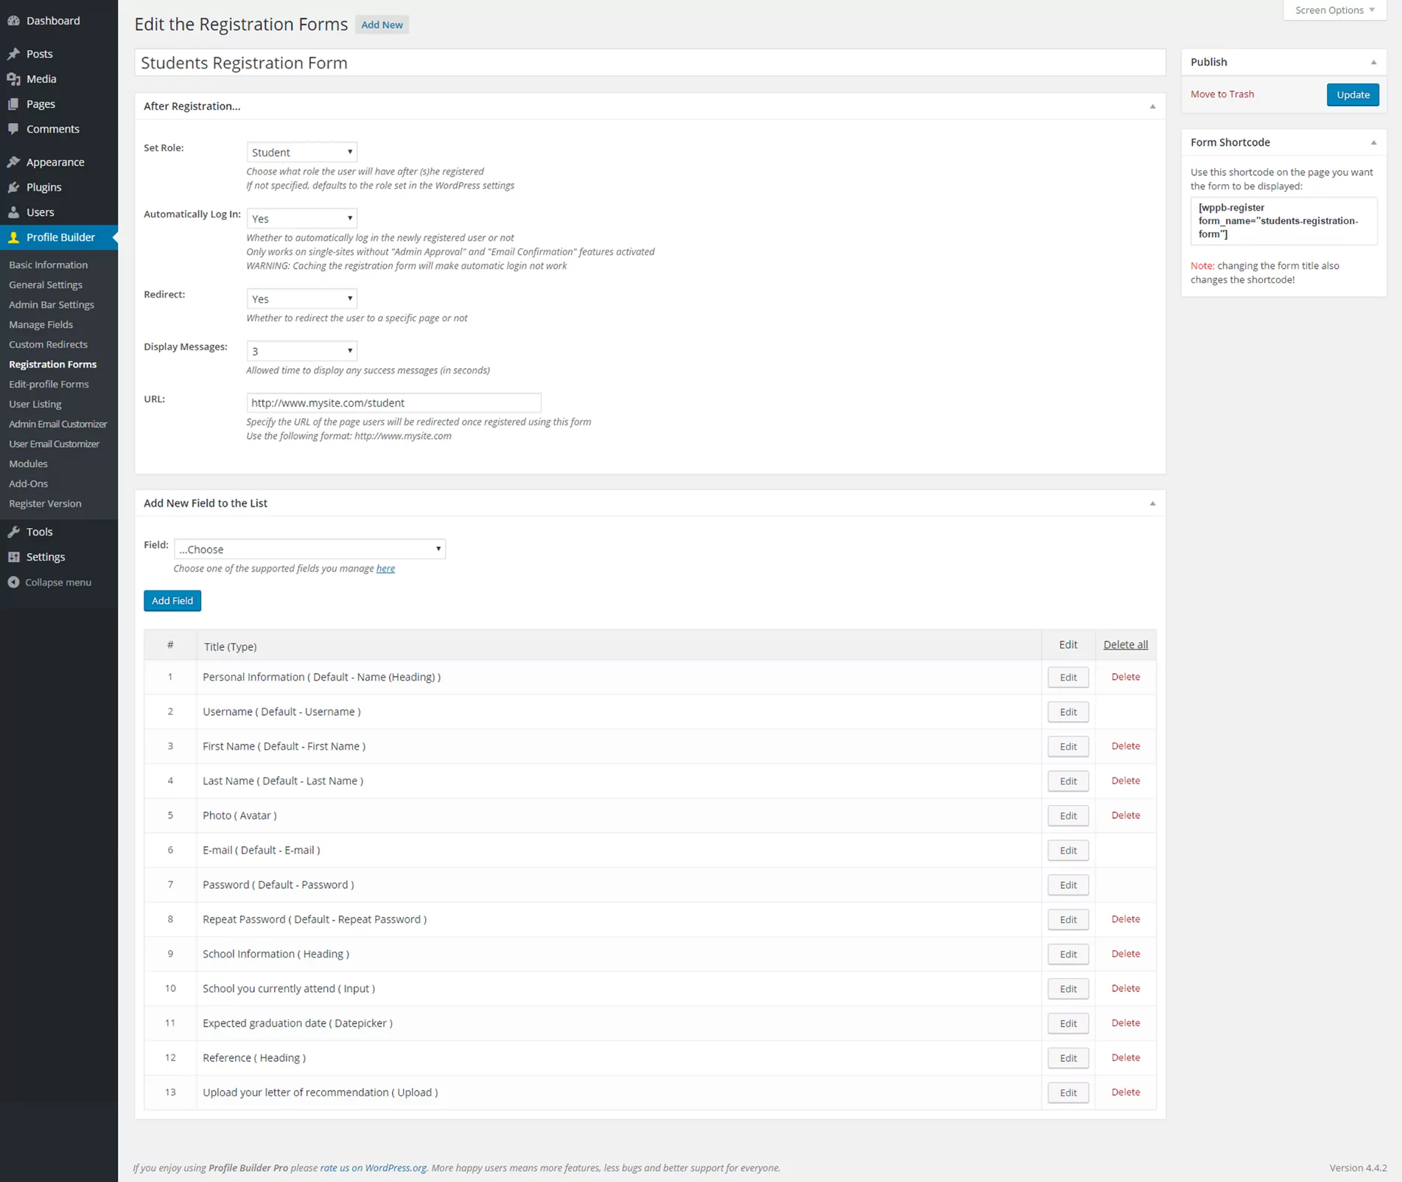
Task: Click the Profile Builder user icon
Action: click(x=13, y=237)
